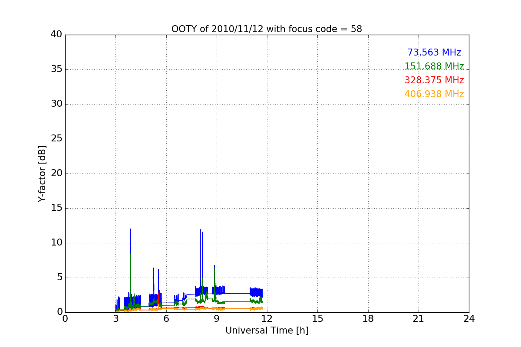Viewport: 521px width, 347px height.
Task: Click the x-axis tick label '9'
Action: click(216, 319)
